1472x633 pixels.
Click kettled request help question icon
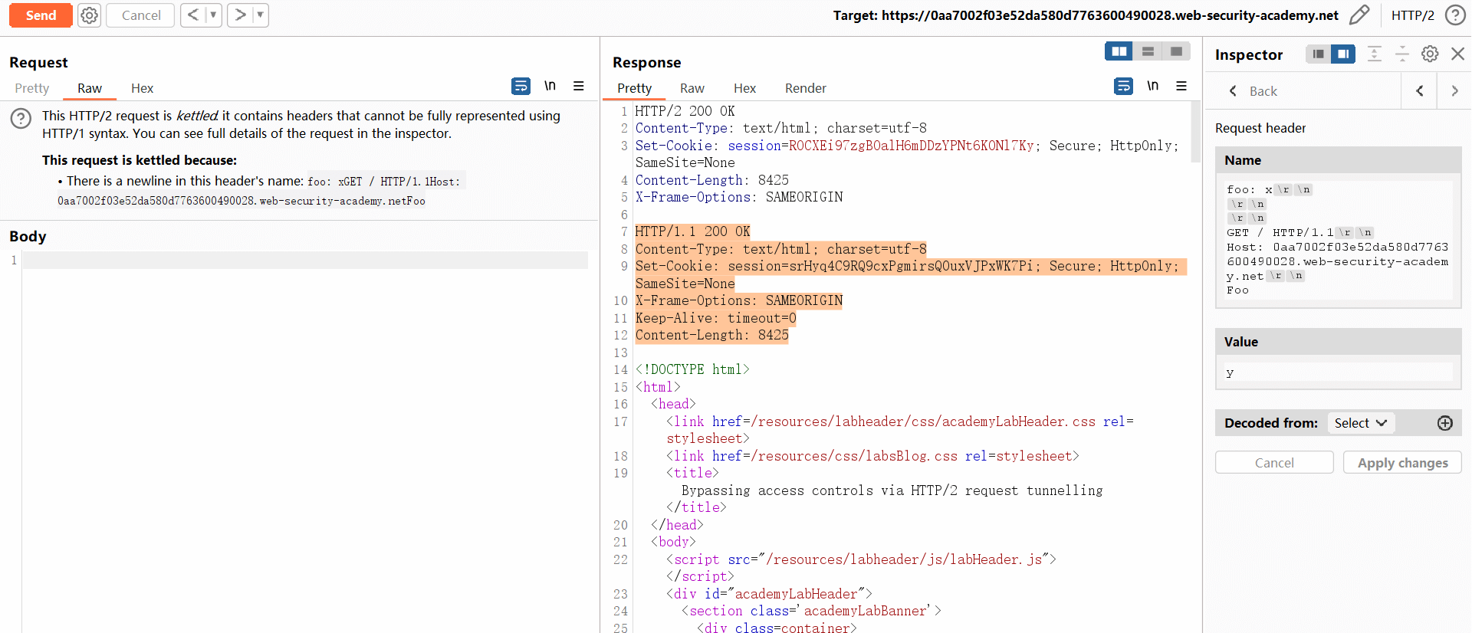[x=21, y=119]
